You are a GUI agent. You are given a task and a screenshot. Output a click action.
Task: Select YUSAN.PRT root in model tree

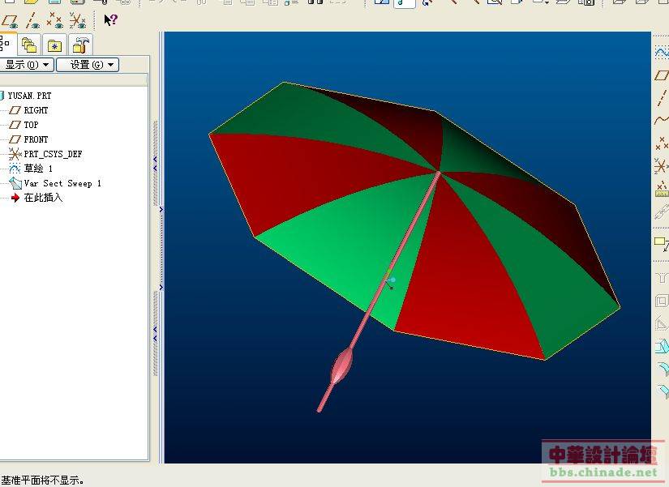click(29, 96)
